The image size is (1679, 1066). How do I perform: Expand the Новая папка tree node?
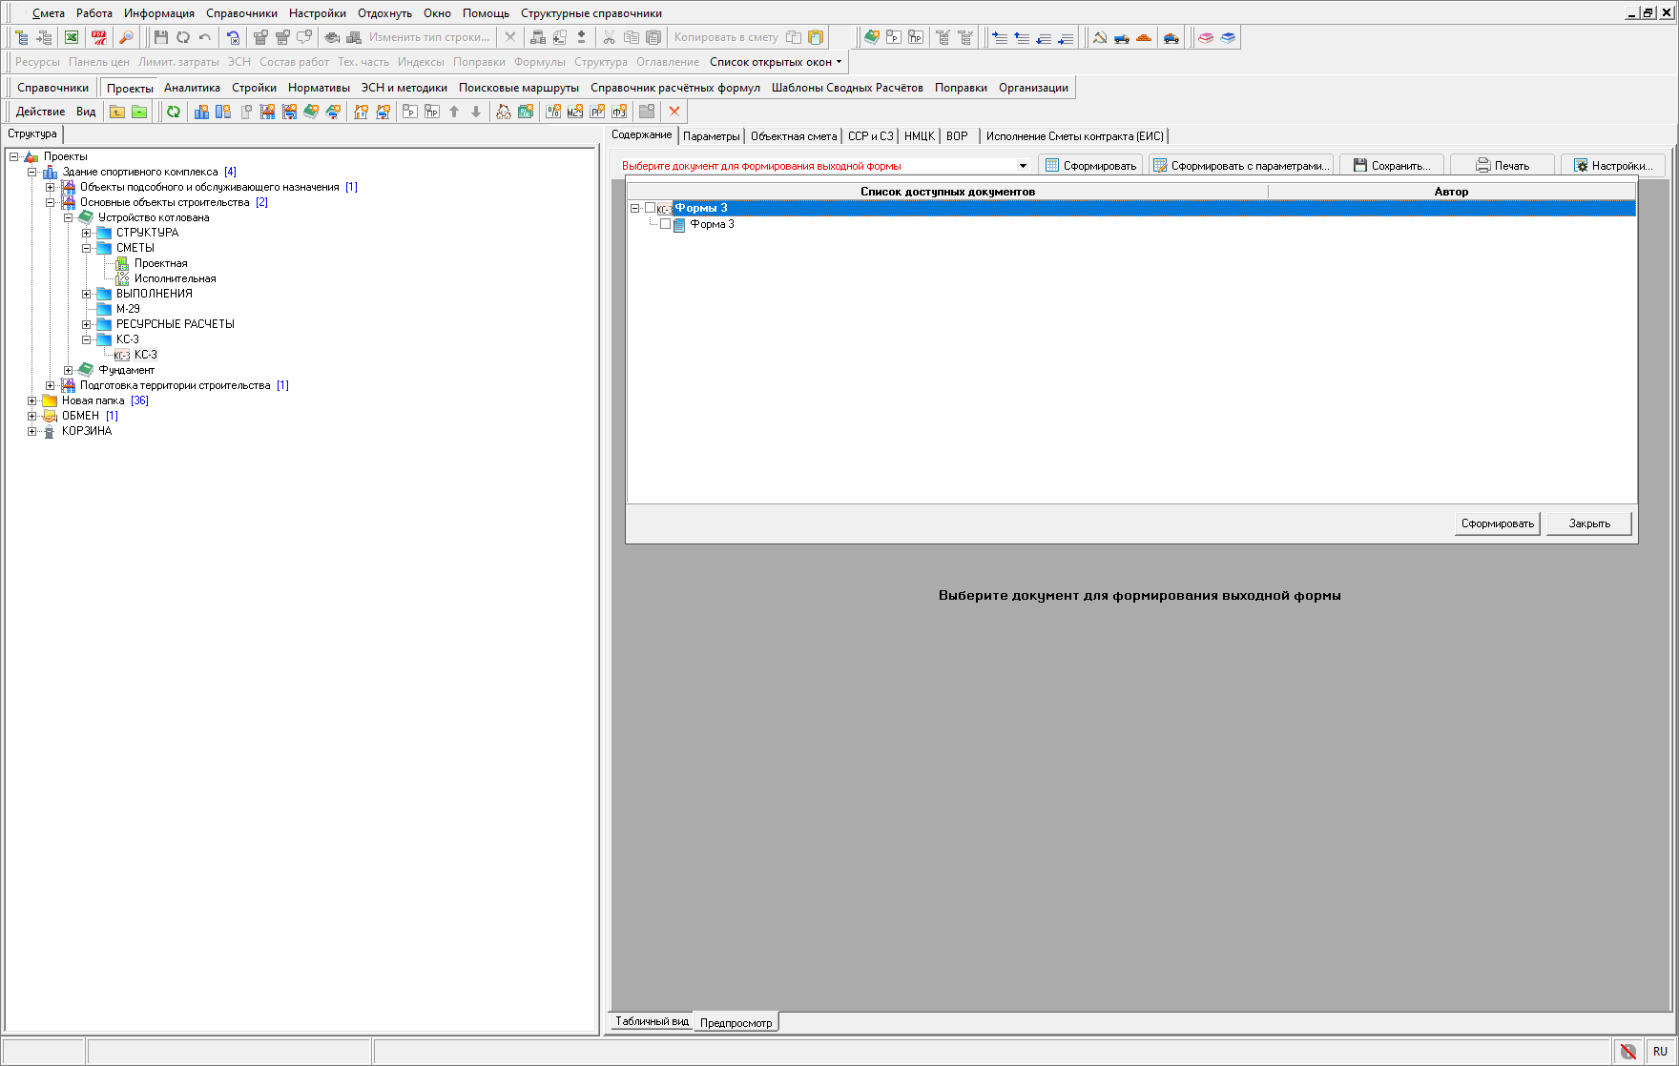pos(32,400)
